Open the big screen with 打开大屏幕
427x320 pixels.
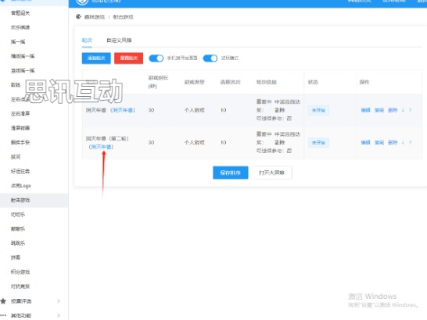click(272, 172)
